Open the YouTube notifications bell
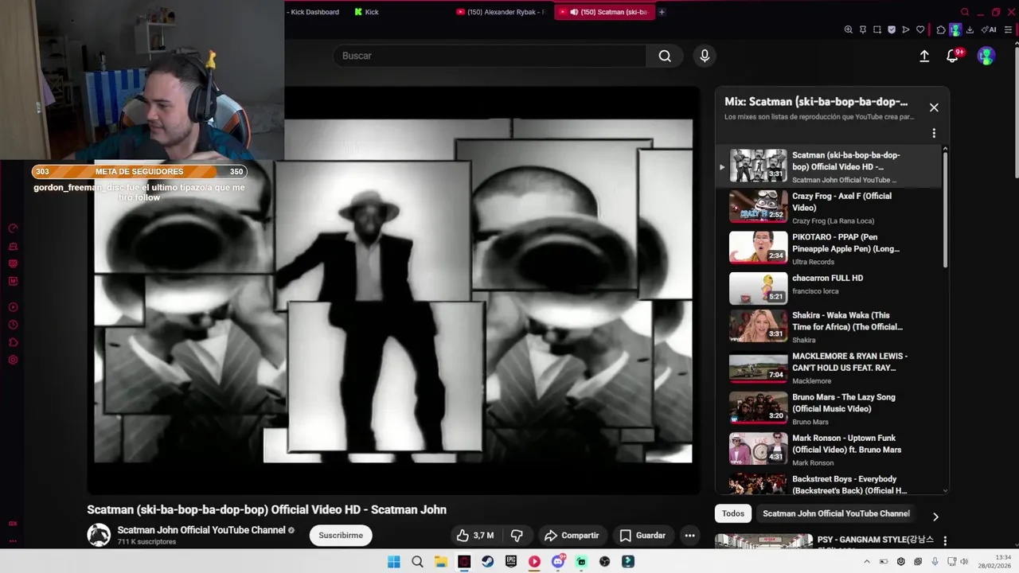The height and width of the screenshot is (573, 1019). pyautogui.click(x=952, y=56)
